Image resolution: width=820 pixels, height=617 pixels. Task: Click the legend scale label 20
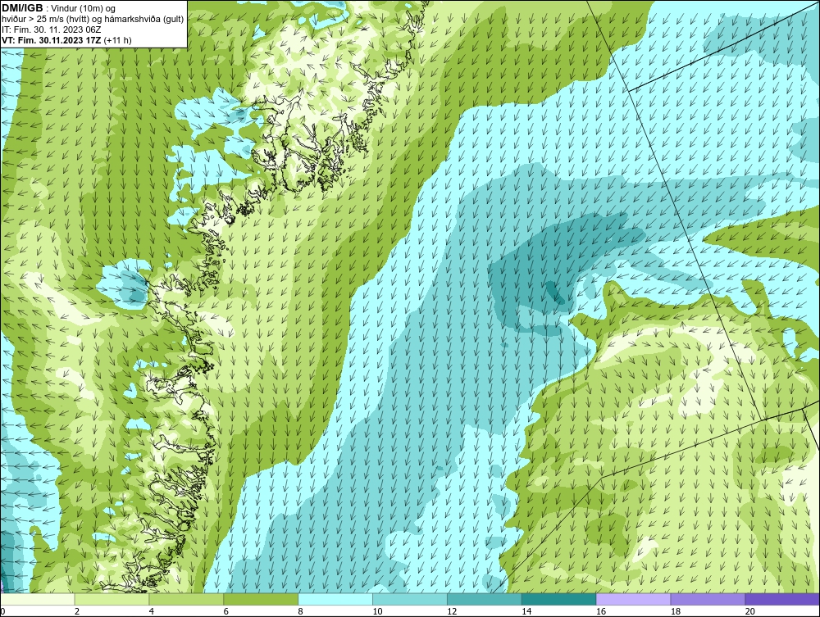tap(750, 611)
